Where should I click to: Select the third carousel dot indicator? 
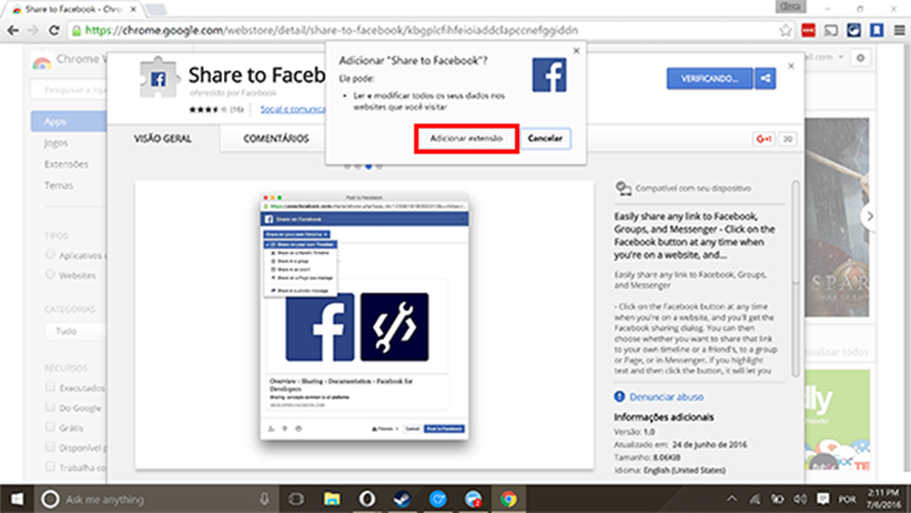[368, 166]
